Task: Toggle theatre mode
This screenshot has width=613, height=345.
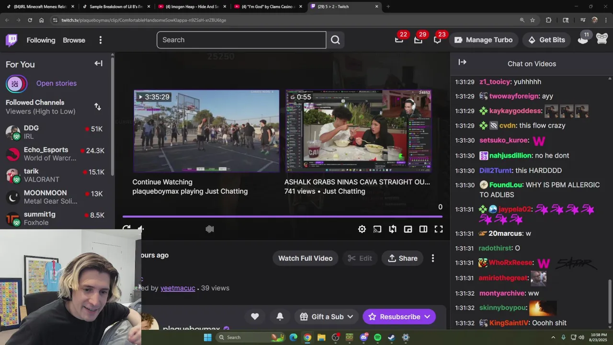Action: click(423, 229)
